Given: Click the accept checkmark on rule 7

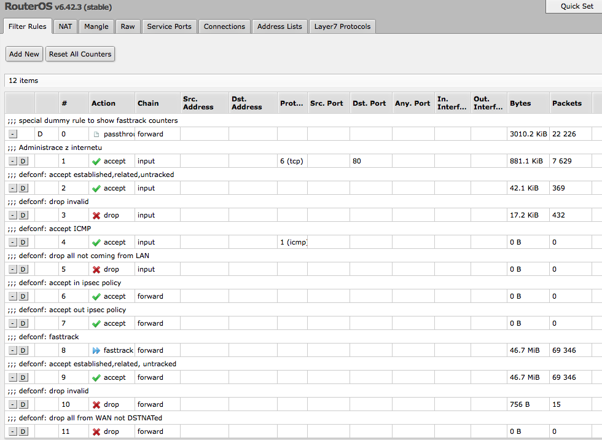Looking at the screenshot, I should click(96, 324).
